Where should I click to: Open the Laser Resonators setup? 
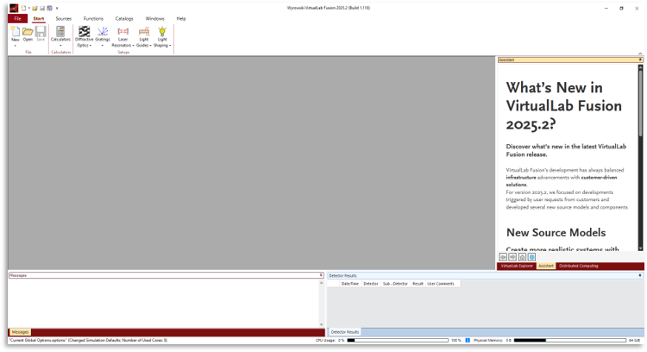(x=122, y=32)
